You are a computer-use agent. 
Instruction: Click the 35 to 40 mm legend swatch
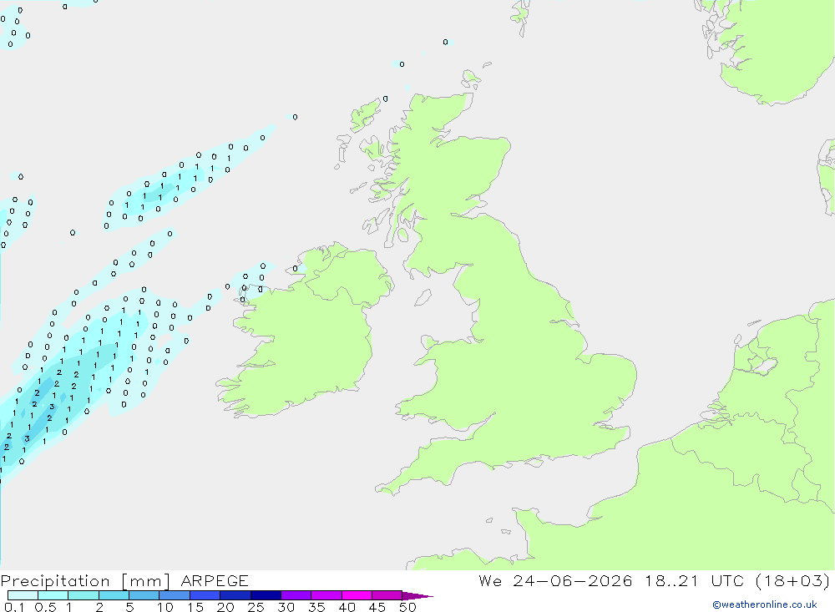point(326,595)
